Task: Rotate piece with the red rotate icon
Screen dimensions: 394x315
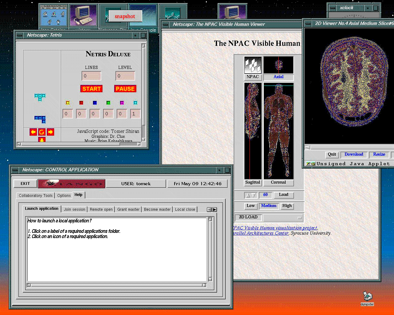Action: pos(42,132)
